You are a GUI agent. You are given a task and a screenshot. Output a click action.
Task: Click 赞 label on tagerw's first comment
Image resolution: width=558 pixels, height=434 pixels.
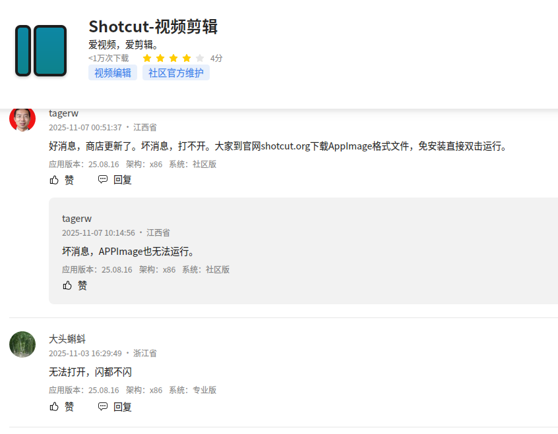(x=69, y=180)
